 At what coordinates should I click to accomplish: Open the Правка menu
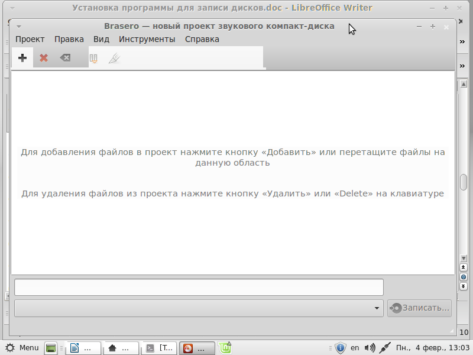pos(69,39)
